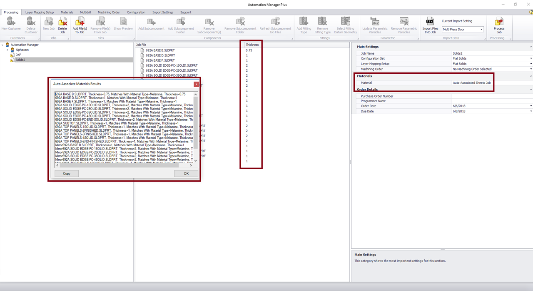Switch to the Machining Order tab

tap(109, 12)
